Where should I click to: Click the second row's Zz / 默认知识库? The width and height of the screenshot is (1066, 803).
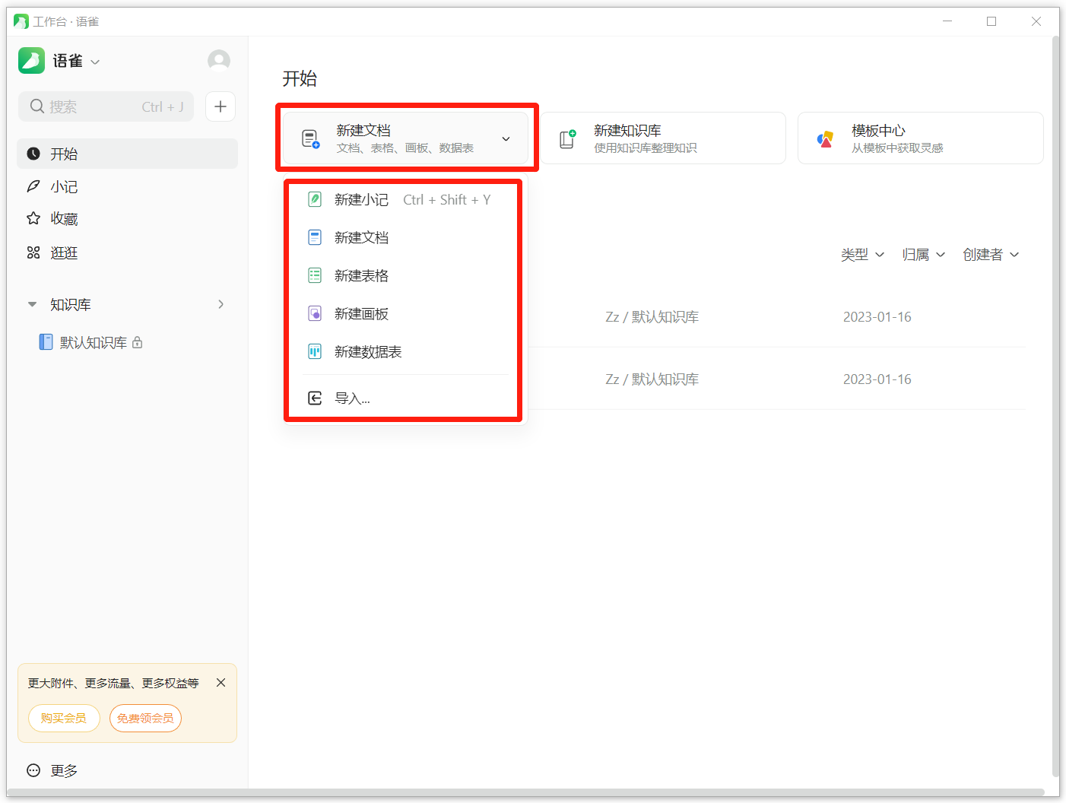click(x=652, y=379)
